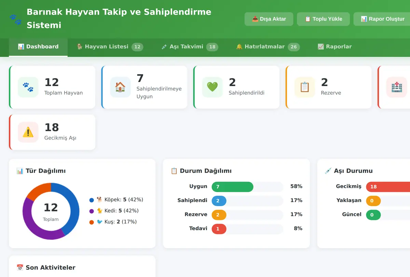The width and height of the screenshot is (410, 277).
Task: Switch to Hayvan Listesi tab
Action: (110, 47)
